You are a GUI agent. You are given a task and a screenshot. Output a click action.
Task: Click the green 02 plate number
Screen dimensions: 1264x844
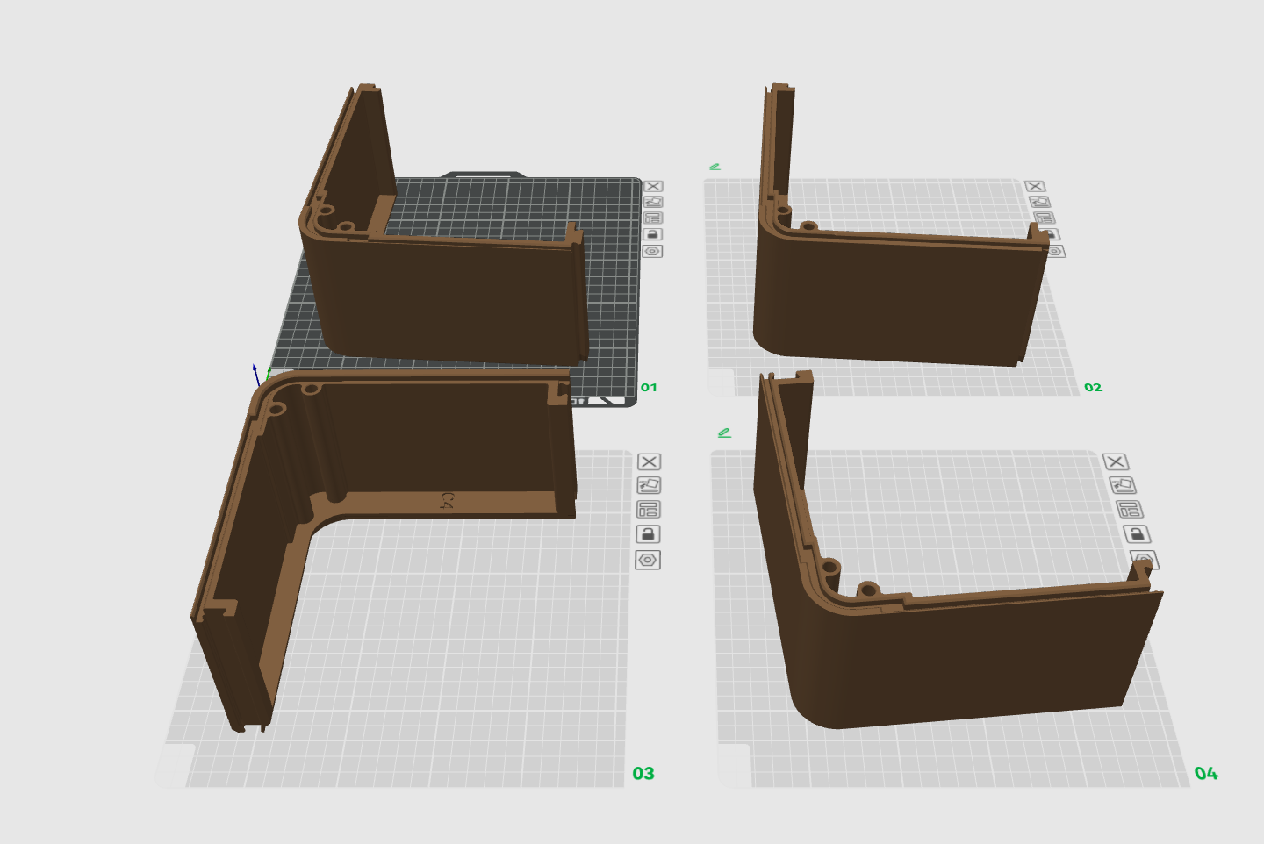(1093, 387)
